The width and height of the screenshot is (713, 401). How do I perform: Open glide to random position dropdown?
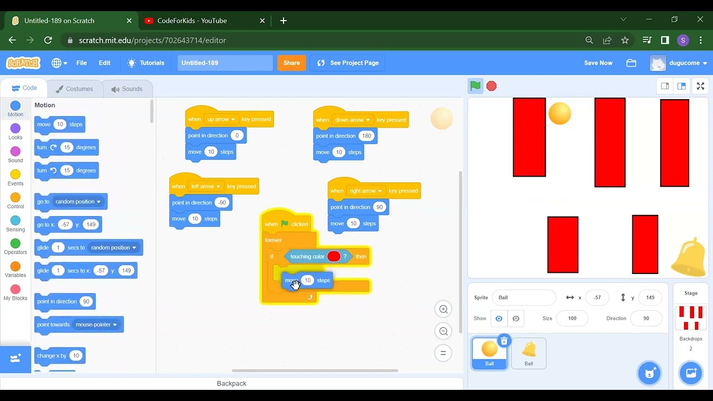(x=114, y=248)
